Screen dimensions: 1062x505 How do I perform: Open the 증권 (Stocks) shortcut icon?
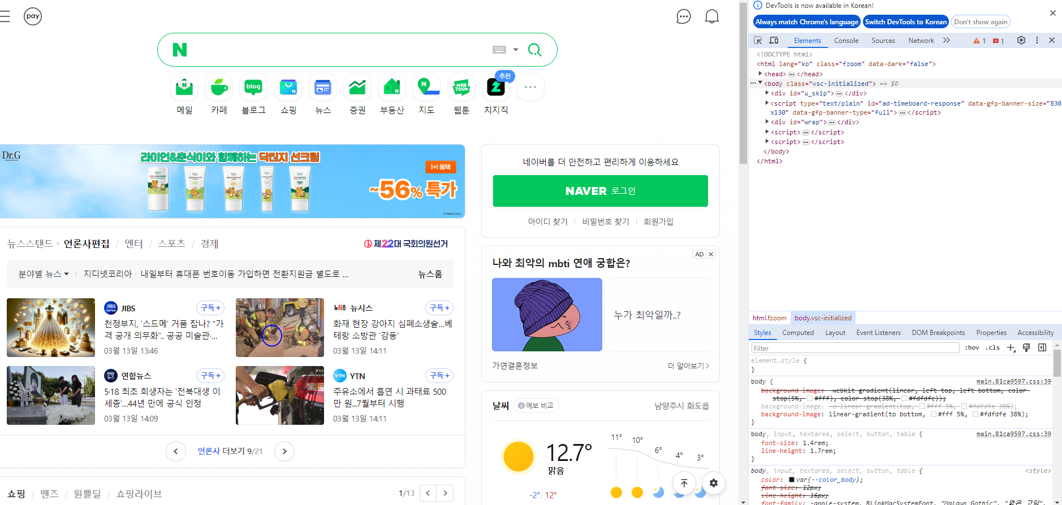point(357,88)
